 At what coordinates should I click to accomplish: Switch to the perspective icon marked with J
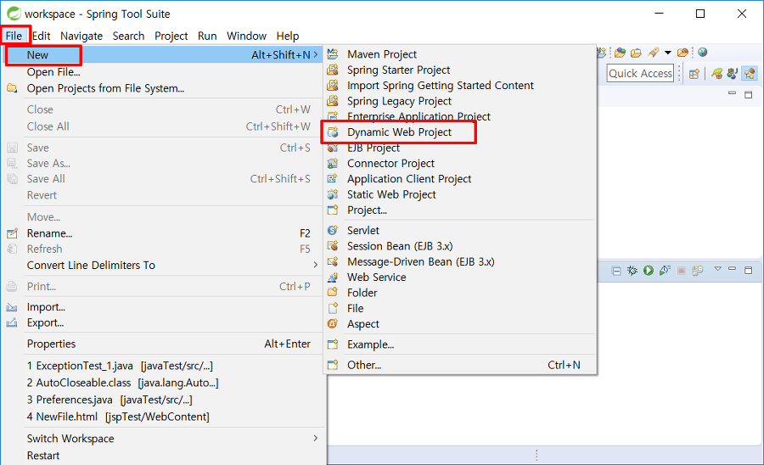(x=732, y=74)
